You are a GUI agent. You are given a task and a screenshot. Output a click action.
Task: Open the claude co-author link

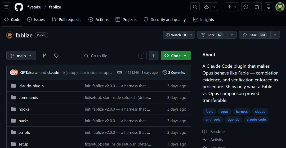tap(53, 72)
